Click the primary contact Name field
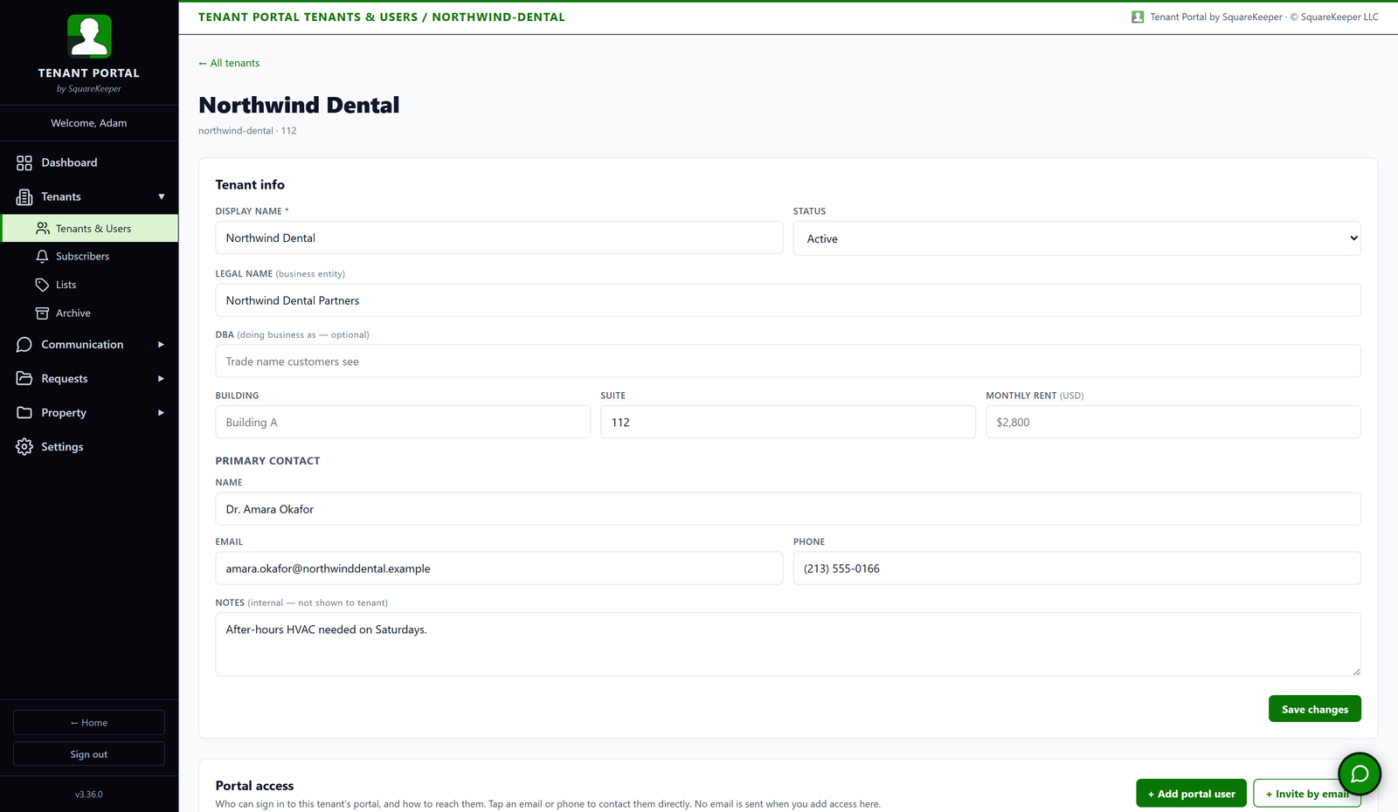The height and width of the screenshot is (812, 1398). 788,509
